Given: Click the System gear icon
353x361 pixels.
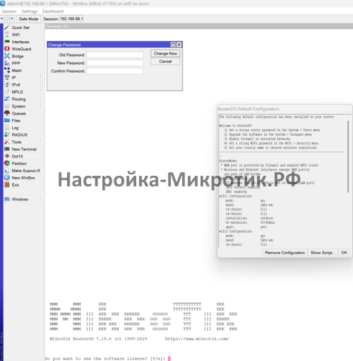Looking at the screenshot, I should coord(7,106).
